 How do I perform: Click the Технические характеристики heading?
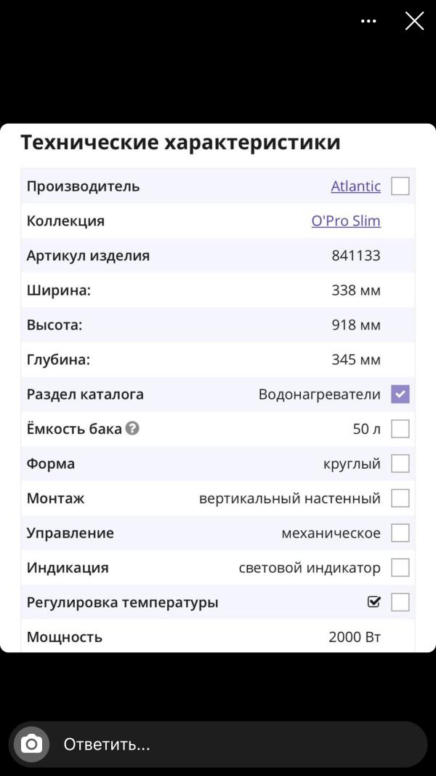pos(180,143)
